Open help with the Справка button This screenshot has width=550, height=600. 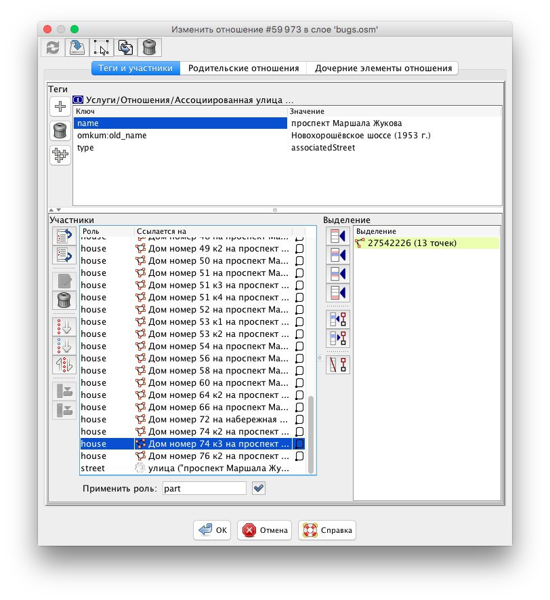tap(326, 530)
